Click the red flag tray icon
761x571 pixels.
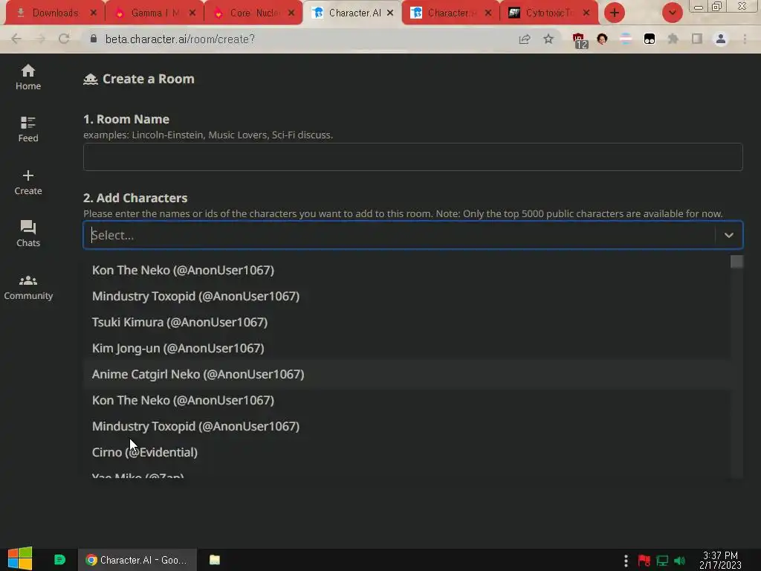point(644,561)
